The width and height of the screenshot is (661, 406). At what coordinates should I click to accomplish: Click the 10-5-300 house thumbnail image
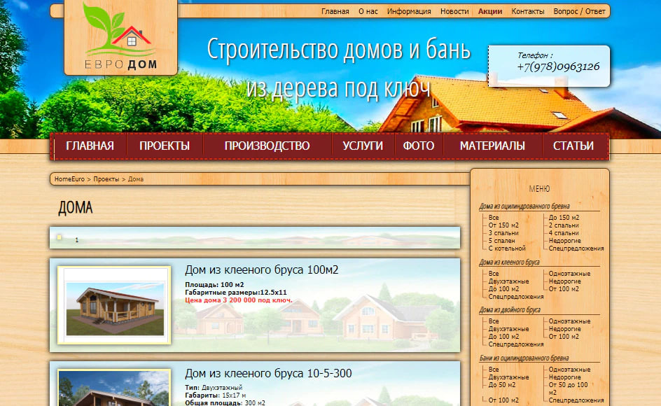click(114, 388)
